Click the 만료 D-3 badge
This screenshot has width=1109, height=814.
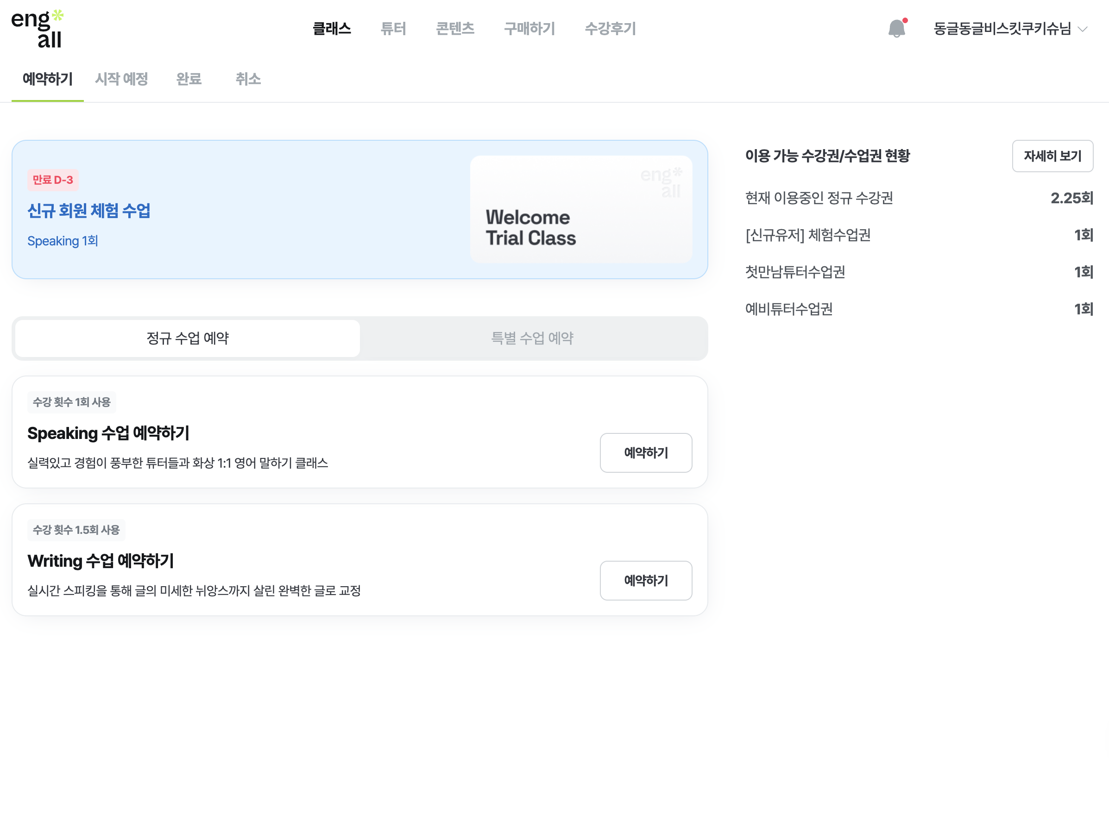coord(53,180)
